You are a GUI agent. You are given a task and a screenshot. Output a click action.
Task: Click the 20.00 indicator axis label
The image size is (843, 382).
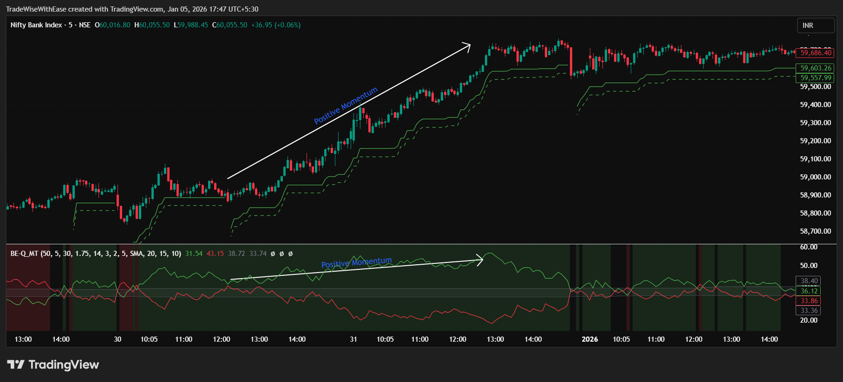click(809, 320)
